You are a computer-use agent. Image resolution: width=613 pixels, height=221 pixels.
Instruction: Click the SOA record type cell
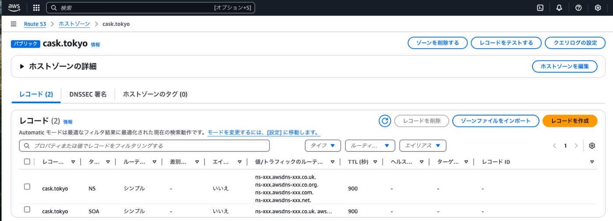pyautogui.click(x=94, y=211)
